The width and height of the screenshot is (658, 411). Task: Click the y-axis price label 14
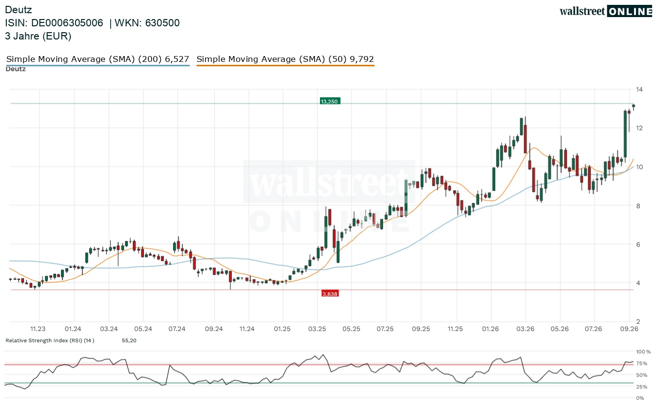click(x=639, y=89)
